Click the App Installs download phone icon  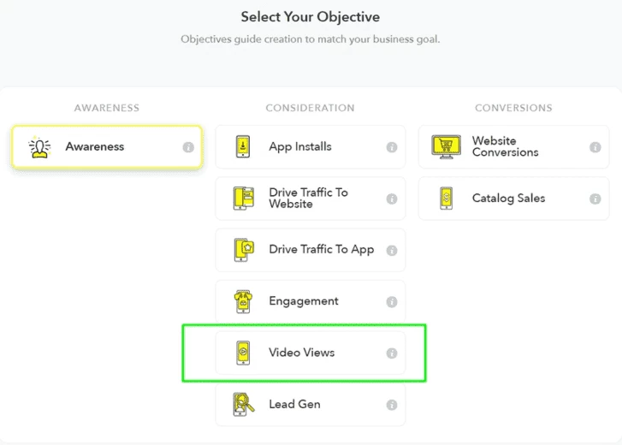click(x=243, y=146)
